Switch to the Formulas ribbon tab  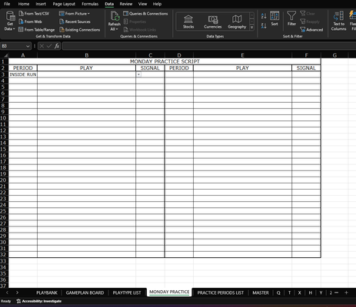(90, 4)
